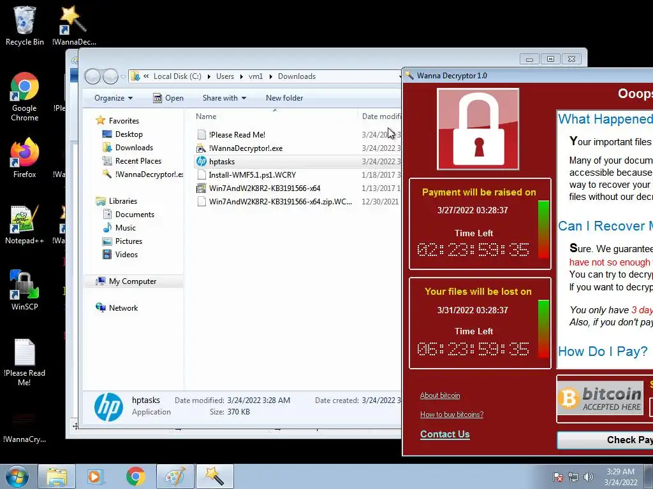The height and width of the screenshot is (489, 653).
Task: Open Chrome from the taskbar
Action: 135,476
